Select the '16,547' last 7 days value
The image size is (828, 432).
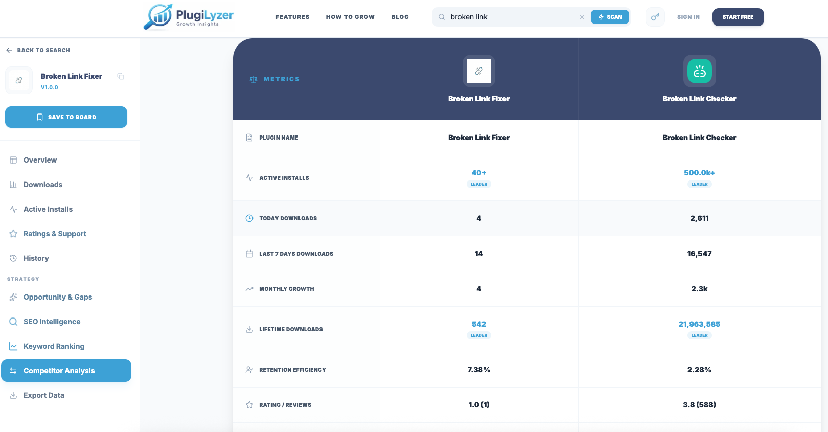(x=699, y=254)
